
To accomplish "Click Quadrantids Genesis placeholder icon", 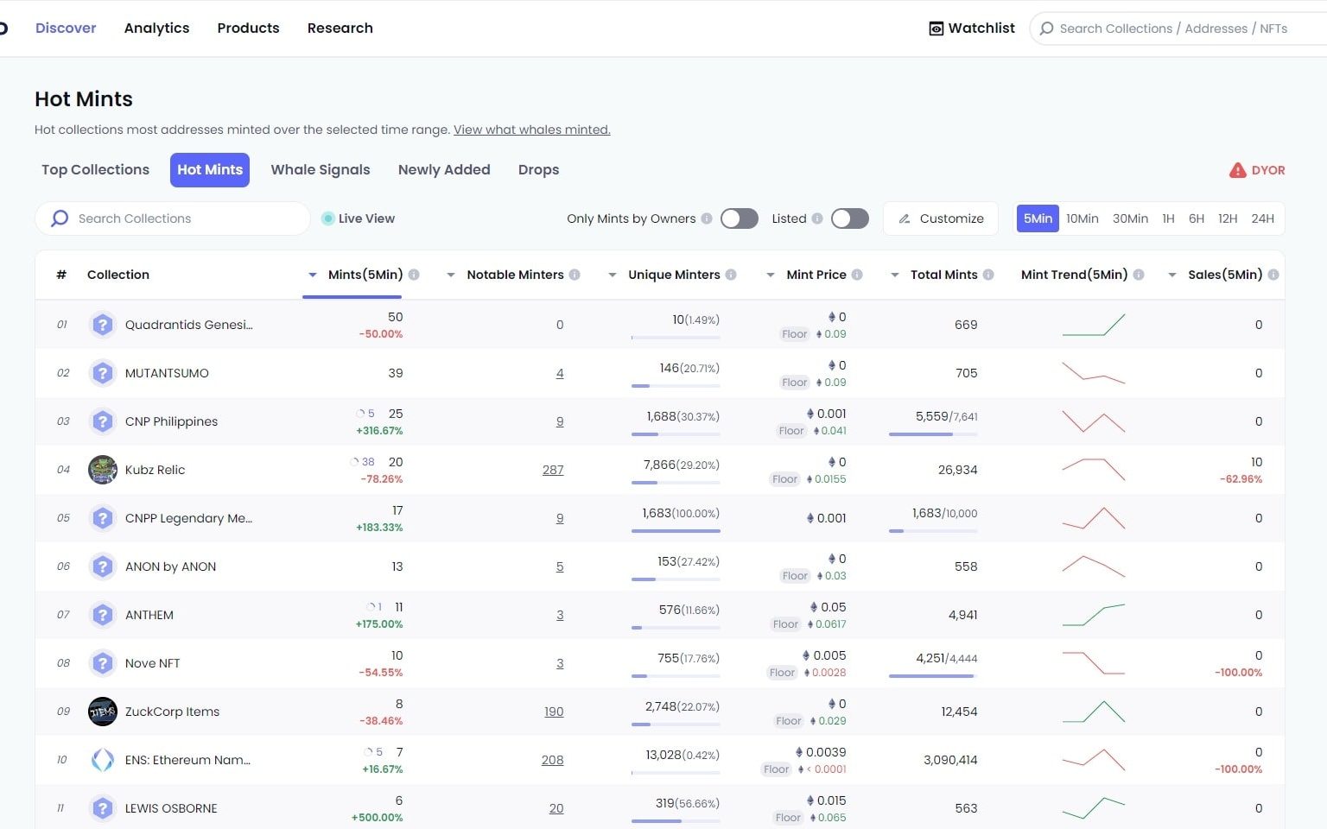I will (103, 325).
